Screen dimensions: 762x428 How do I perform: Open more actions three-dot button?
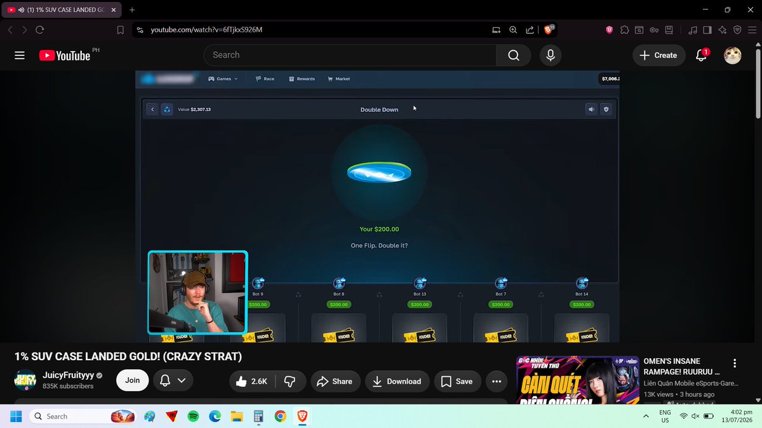[497, 381]
